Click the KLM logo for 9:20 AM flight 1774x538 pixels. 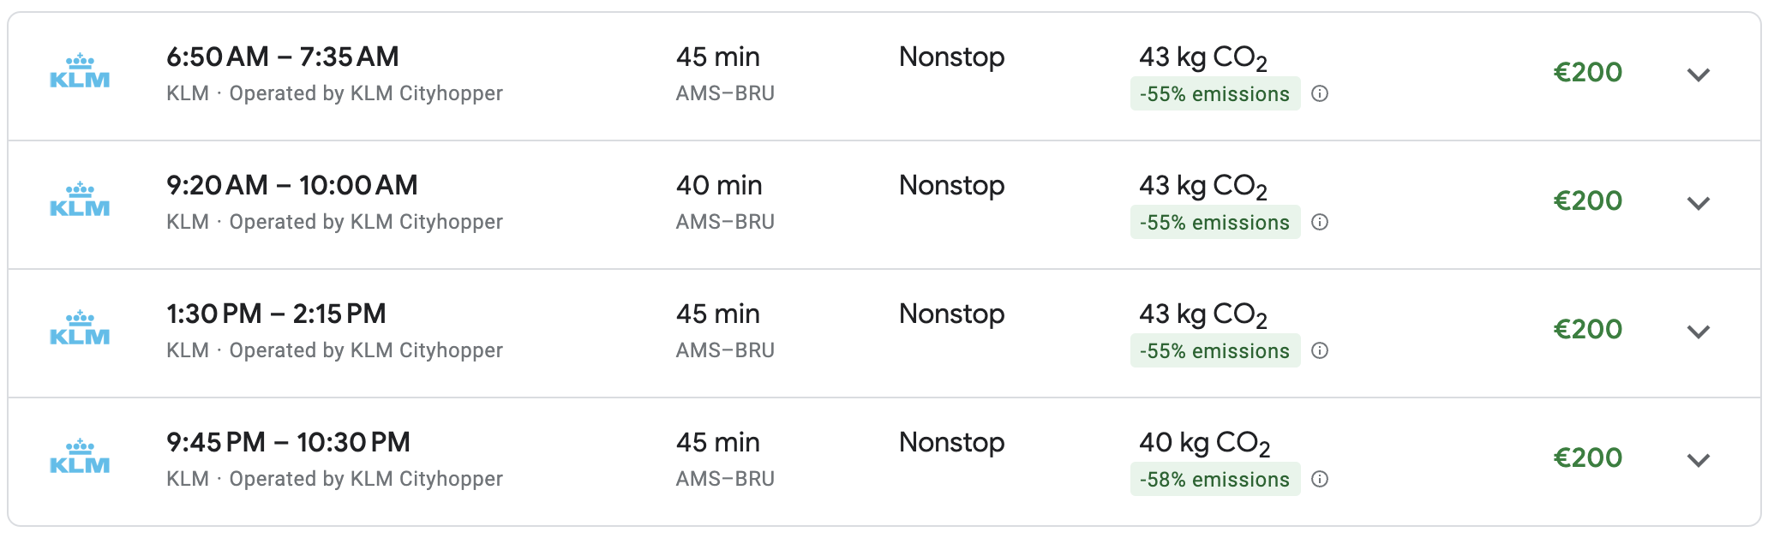(80, 200)
